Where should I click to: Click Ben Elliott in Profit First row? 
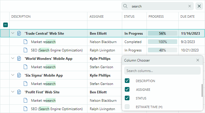click(98, 92)
